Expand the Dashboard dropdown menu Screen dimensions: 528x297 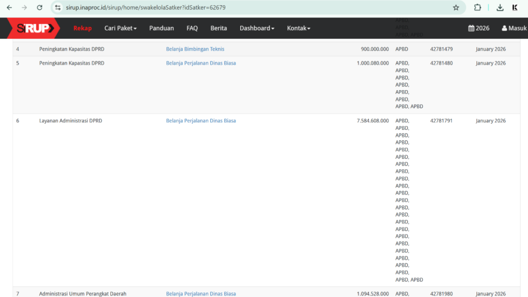(257, 28)
